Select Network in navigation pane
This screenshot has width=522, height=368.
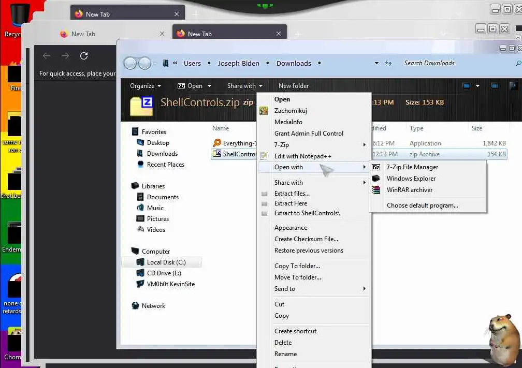point(153,305)
